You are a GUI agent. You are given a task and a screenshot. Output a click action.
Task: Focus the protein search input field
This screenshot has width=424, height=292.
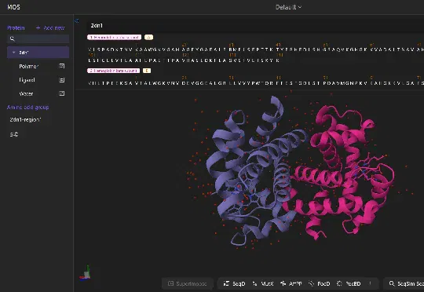(38, 39)
